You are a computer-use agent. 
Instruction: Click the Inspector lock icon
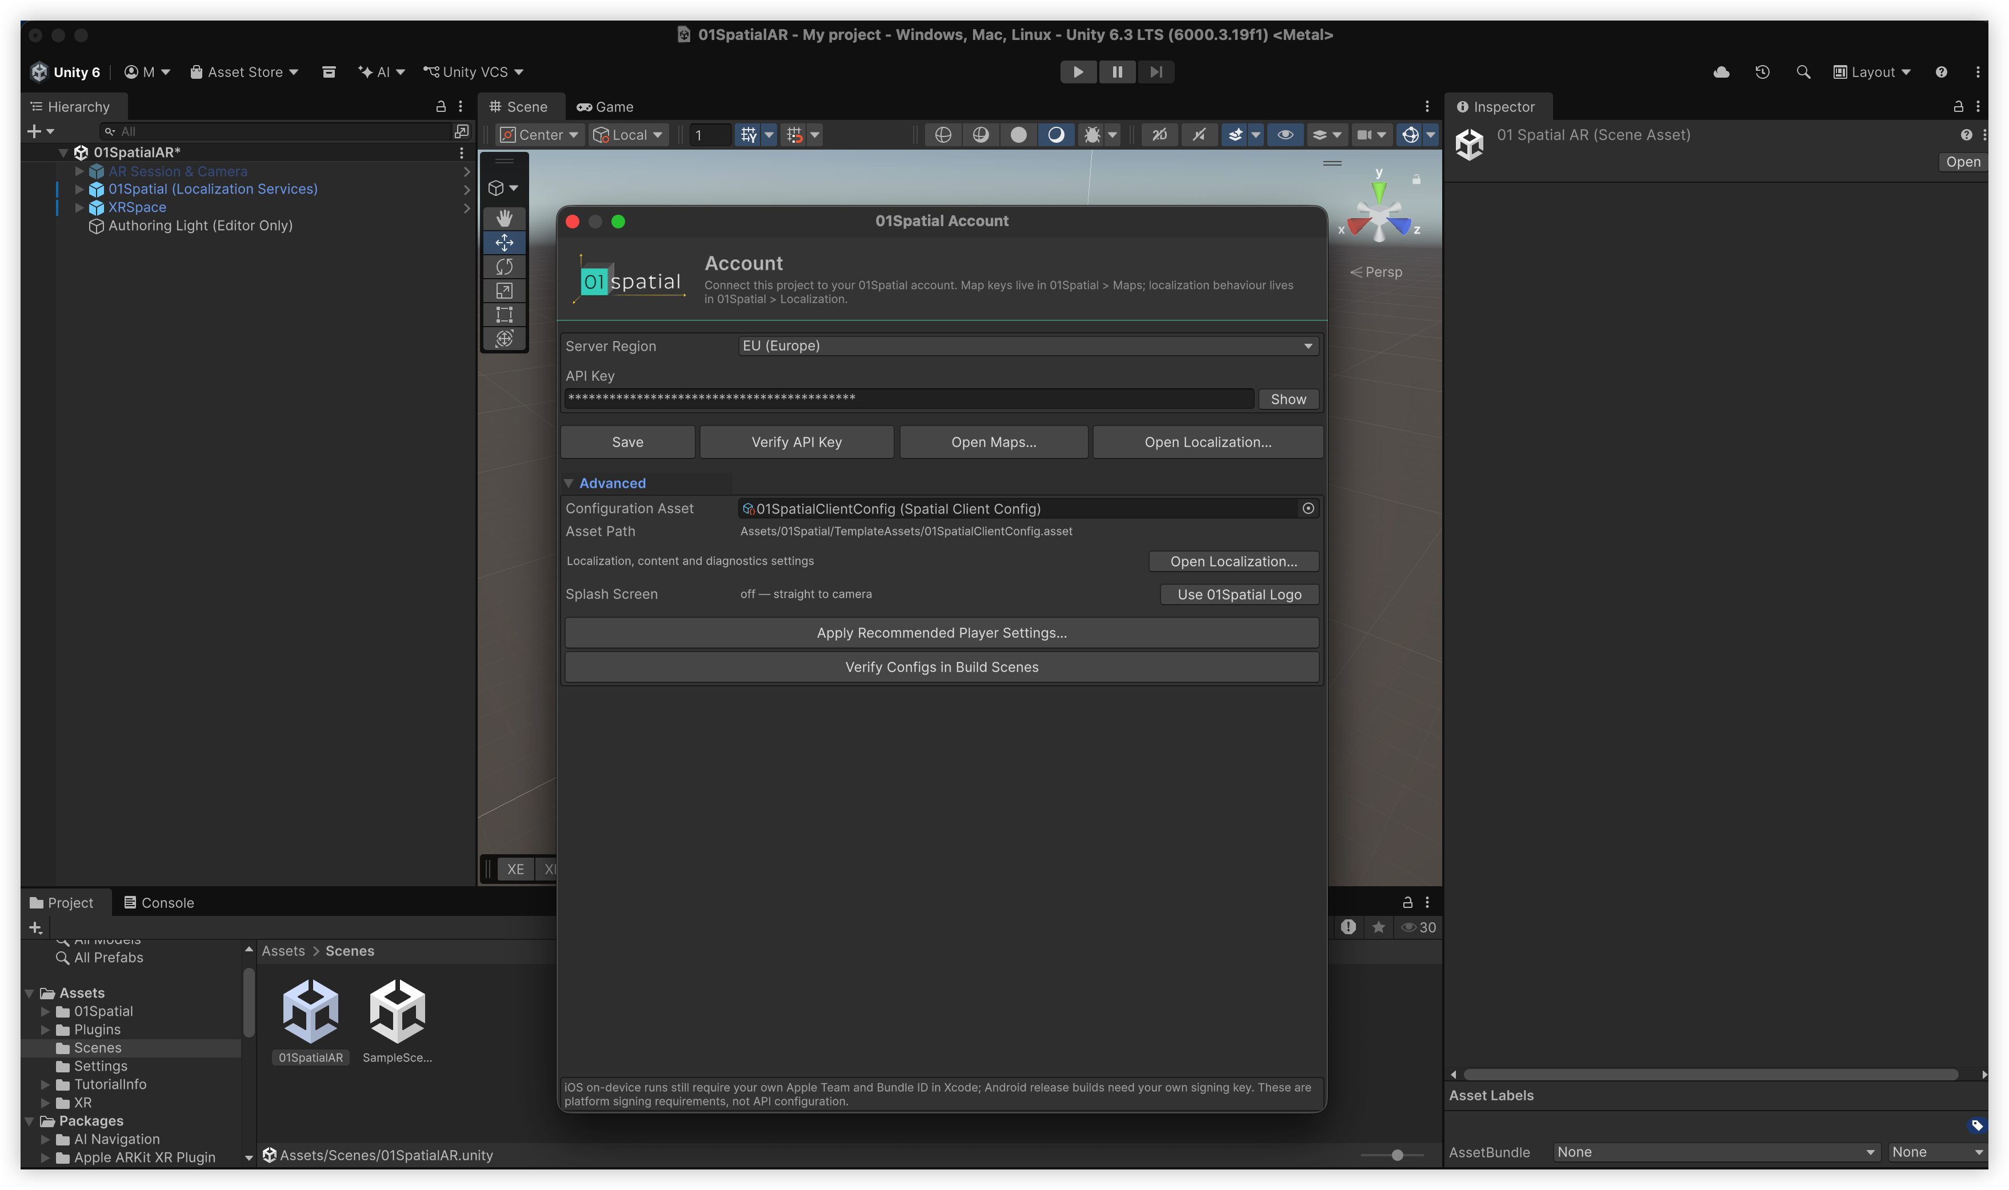(1958, 107)
